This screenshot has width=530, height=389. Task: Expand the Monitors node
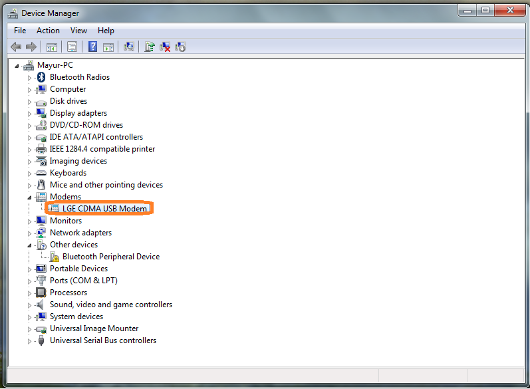click(29, 221)
